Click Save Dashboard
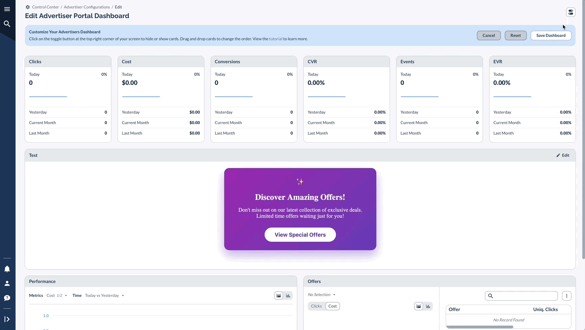 pyautogui.click(x=551, y=36)
